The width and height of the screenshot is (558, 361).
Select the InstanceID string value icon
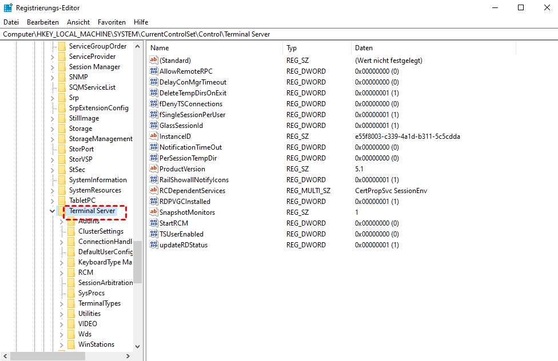point(153,137)
